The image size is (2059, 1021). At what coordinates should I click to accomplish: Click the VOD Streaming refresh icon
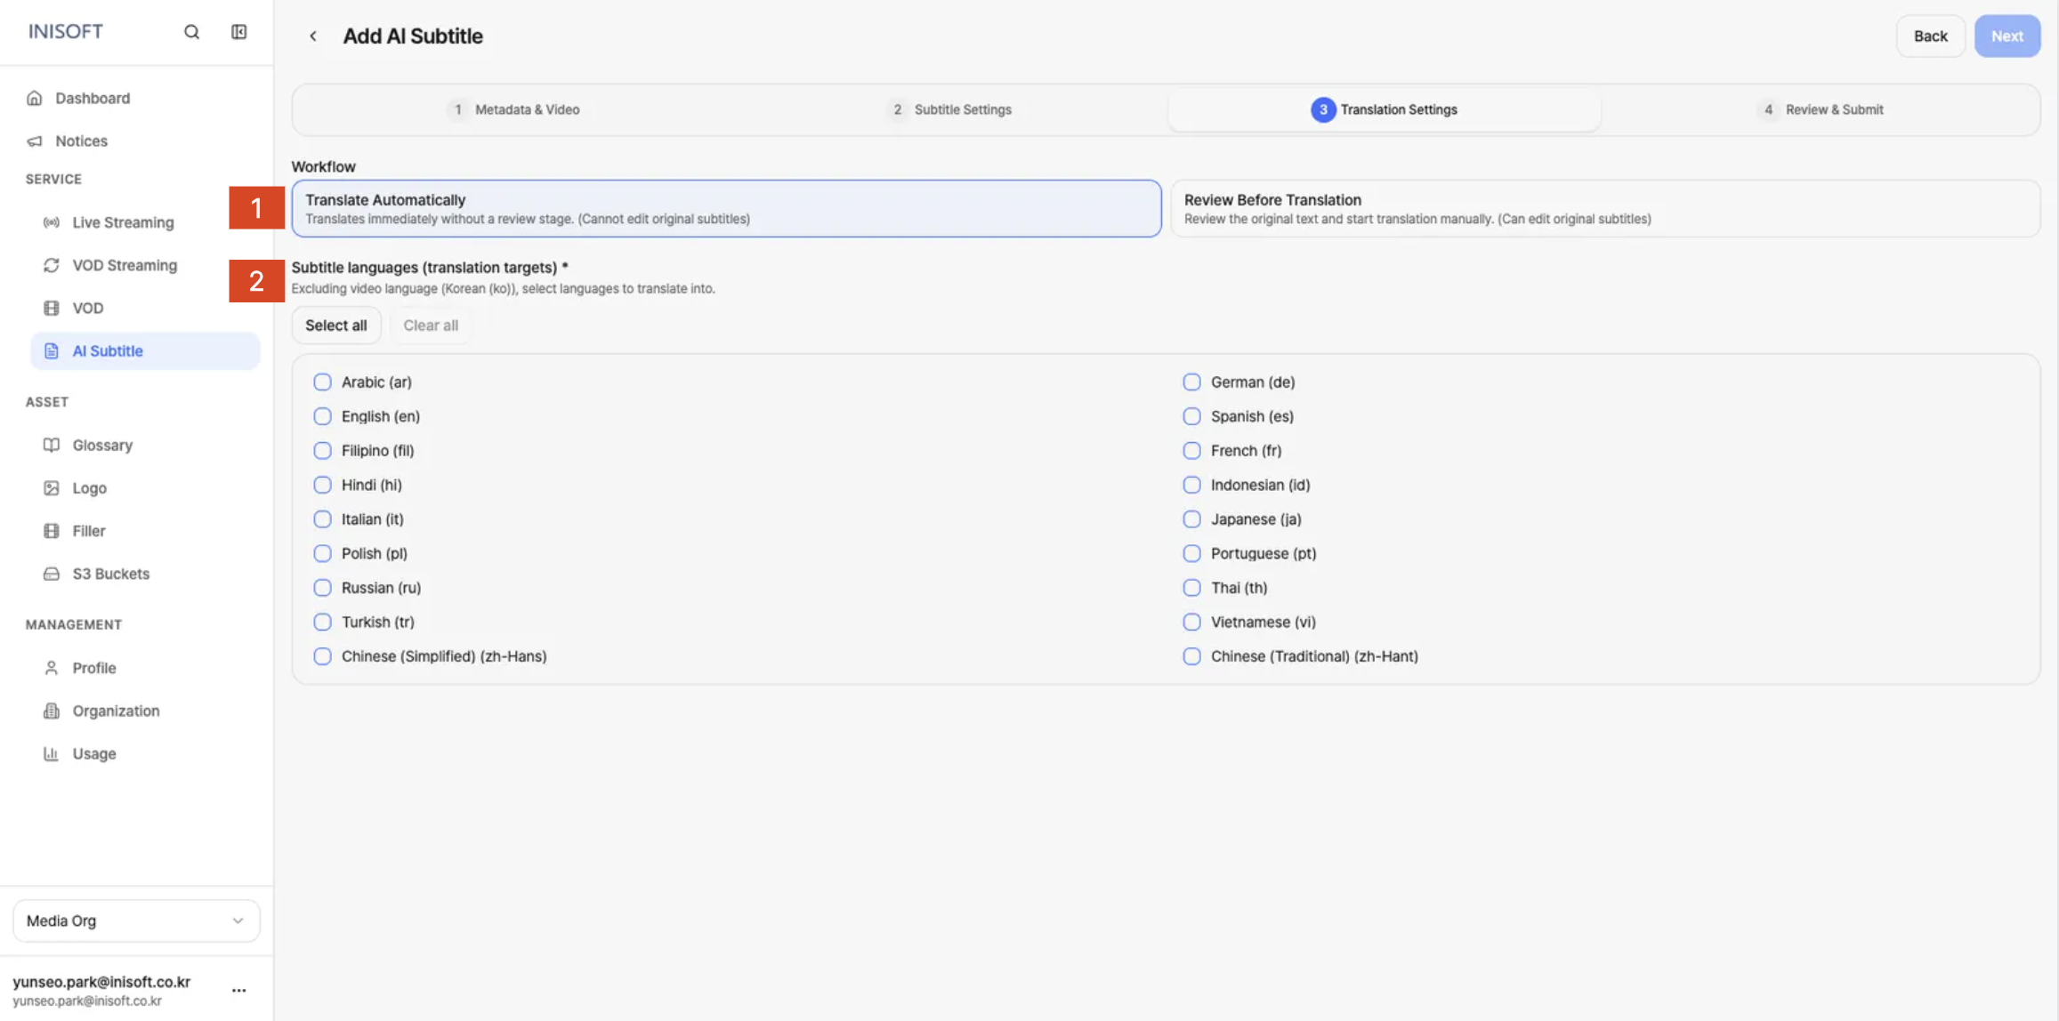pyautogui.click(x=52, y=265)
